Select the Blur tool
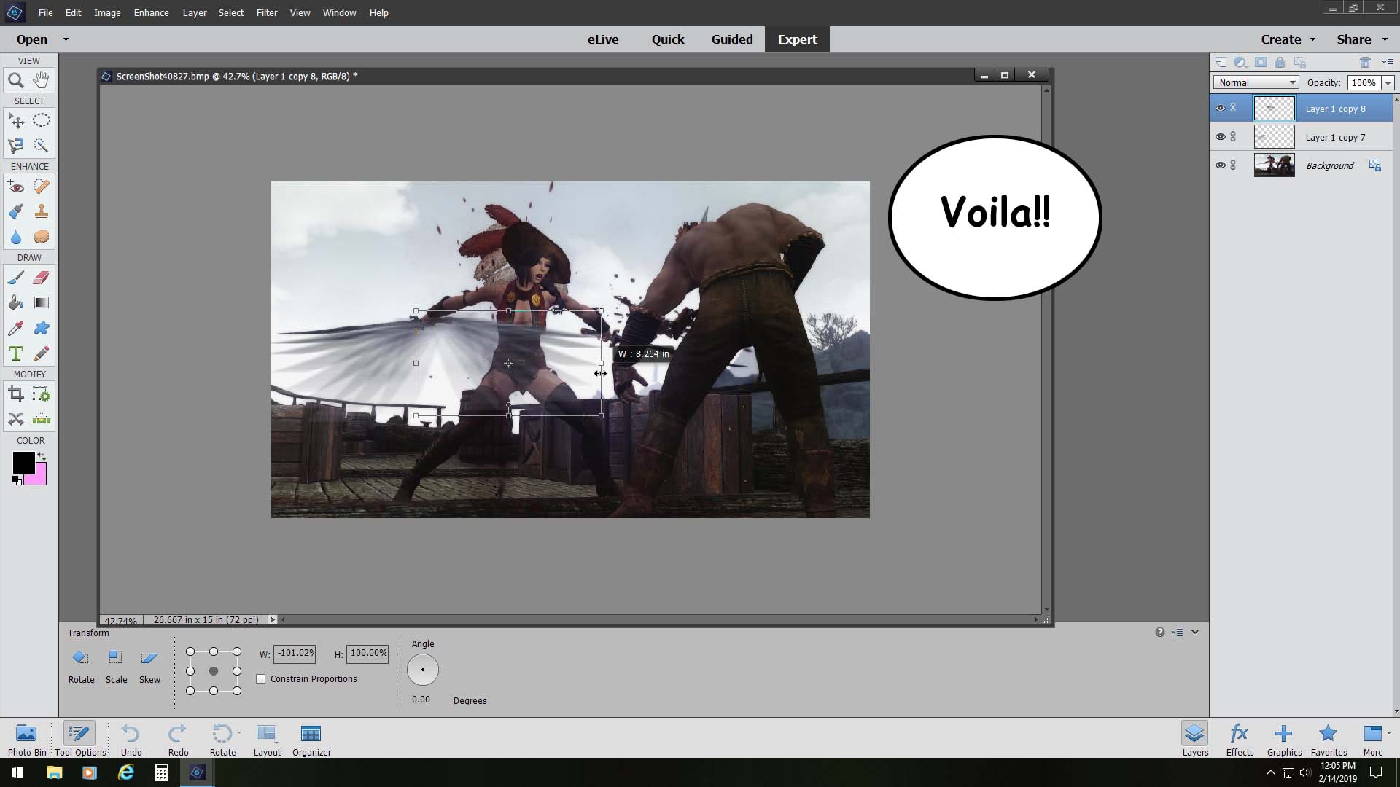Screen dimensions: 1400x787 coord(16,238)
